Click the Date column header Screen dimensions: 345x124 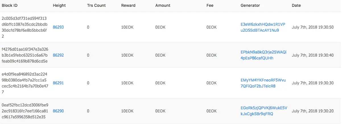[x=296, y=5]
